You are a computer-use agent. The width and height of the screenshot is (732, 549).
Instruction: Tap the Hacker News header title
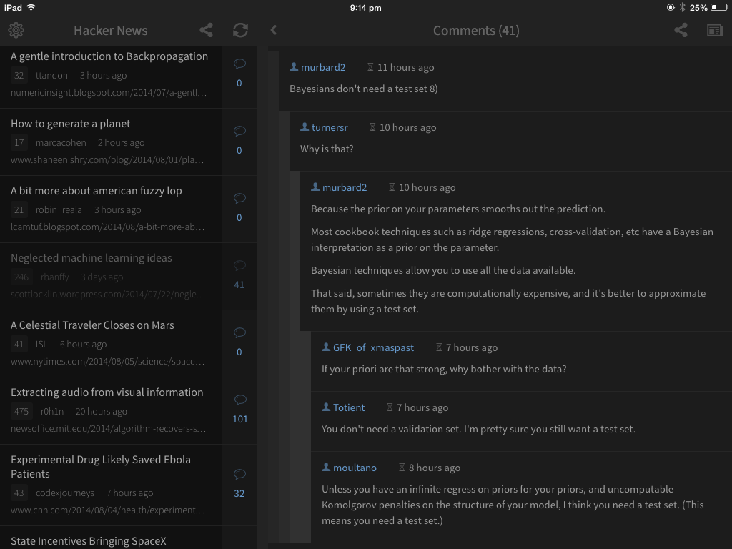pos(111,31)
